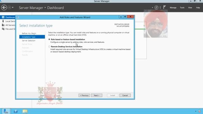Image resolution: width=203 pixels, height=114 pixels.
Task: Select the Installation Type step
Action: click(32, 37)
